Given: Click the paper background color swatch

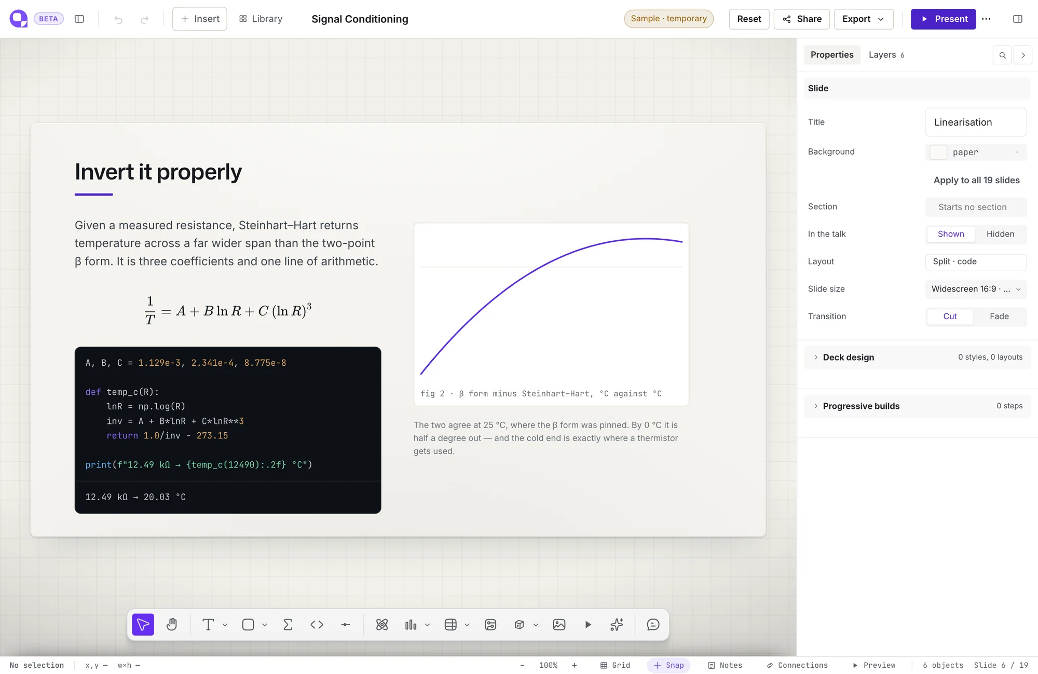Looking at the screenshot, I should click(938, 152).
